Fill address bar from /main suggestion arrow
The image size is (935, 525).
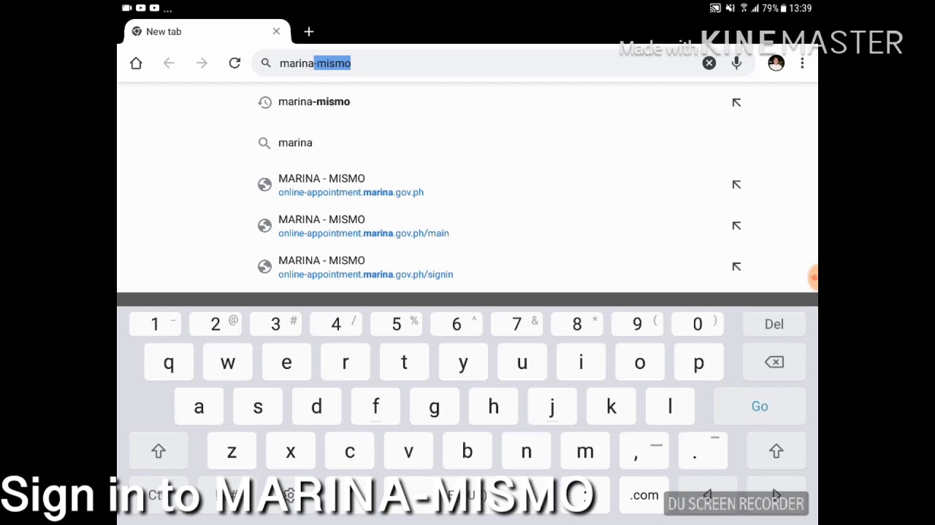click(736, 225)
